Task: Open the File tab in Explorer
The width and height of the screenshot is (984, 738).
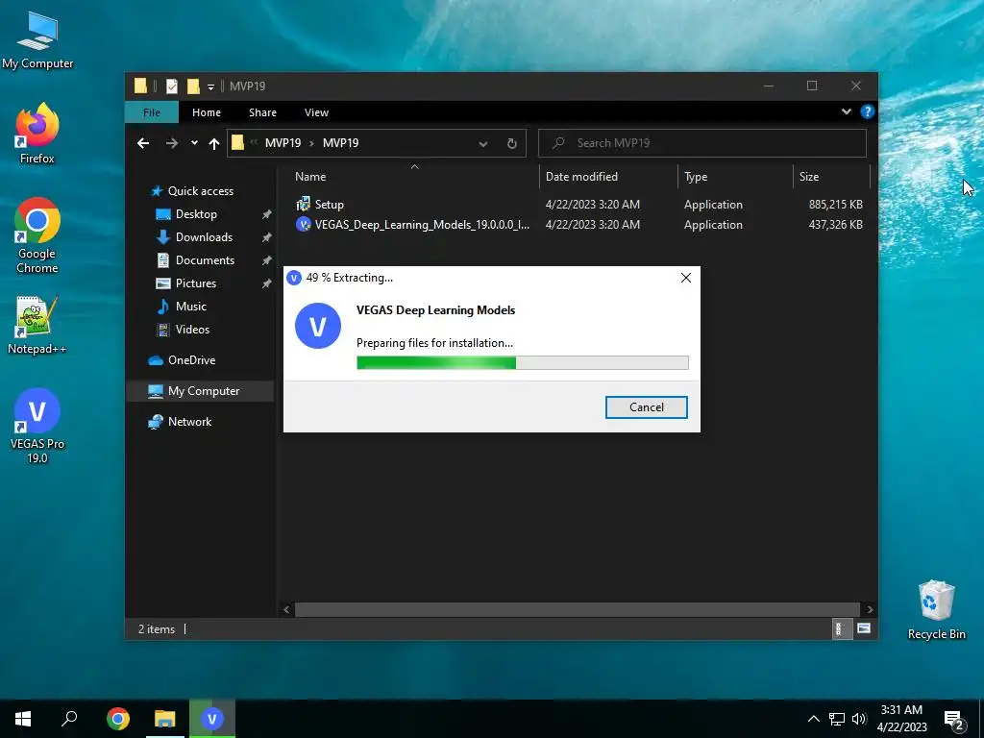Action: pyautogui.click(x=151, y=112)
